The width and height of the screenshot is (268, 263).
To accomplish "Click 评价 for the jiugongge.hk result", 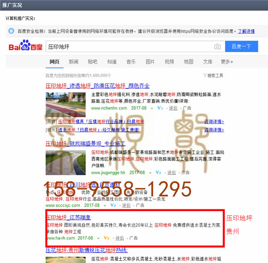I will pyautogui.click(x=172, y=173).
